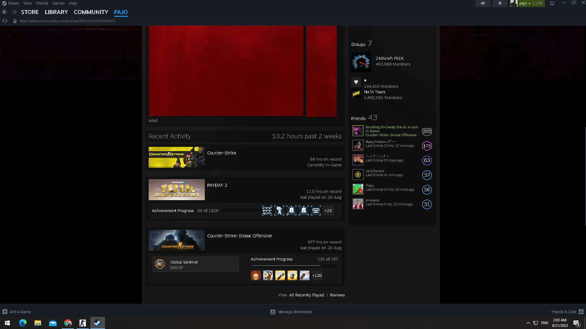Screen dimensions: 586x329
Task: Open the 240km/h PEEK group avatar
Action: (361, 62)
